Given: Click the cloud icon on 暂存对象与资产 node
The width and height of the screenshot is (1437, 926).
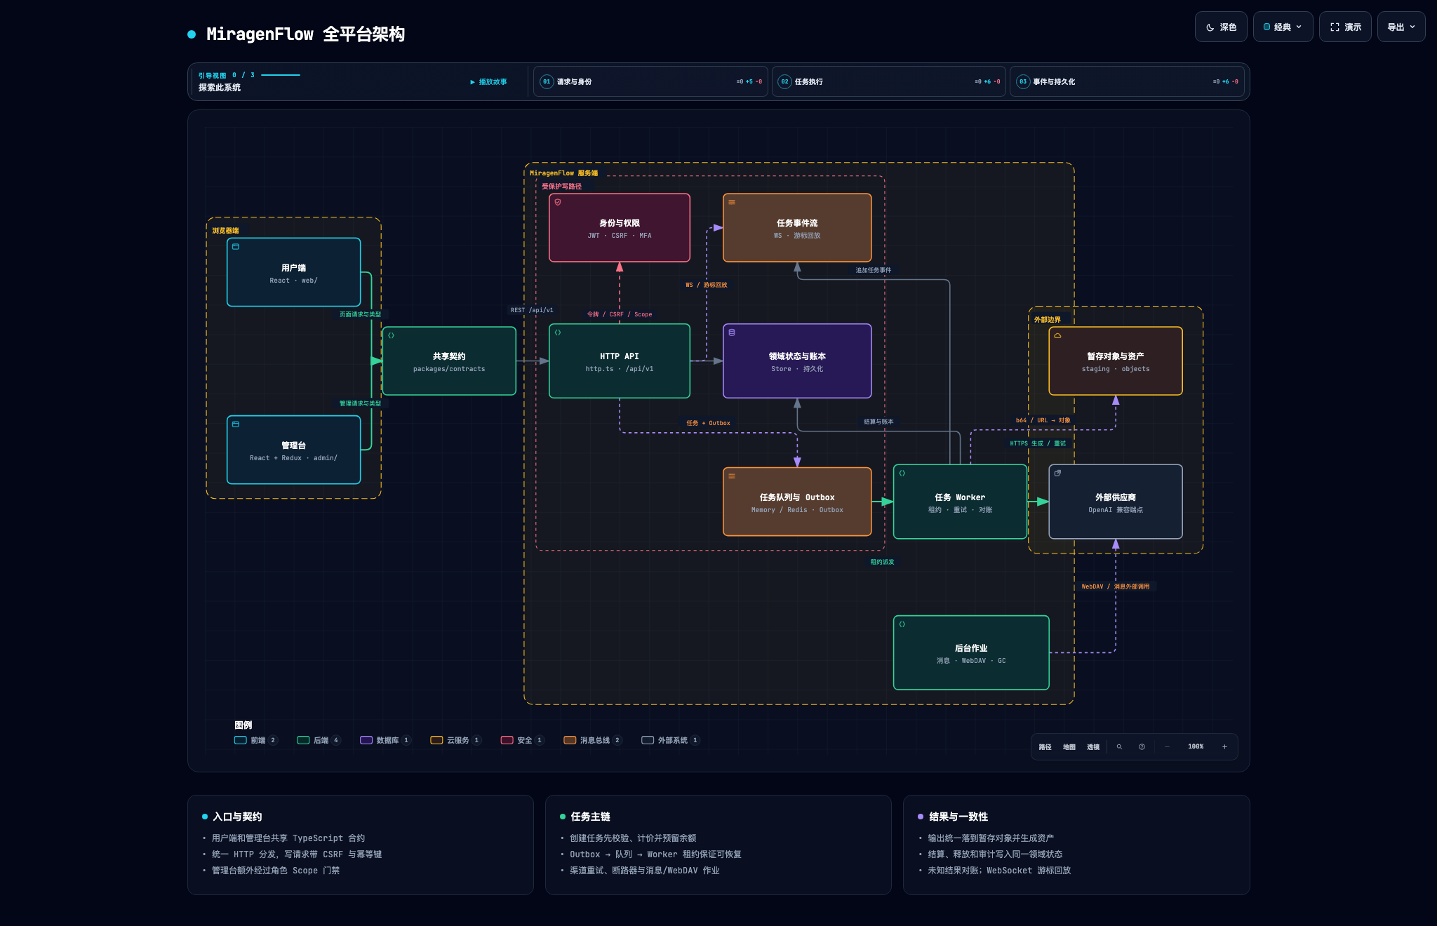Looking at the screenshot, I should point(1057,335).
